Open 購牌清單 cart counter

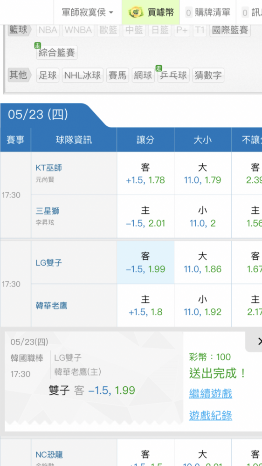coord(207,13)
